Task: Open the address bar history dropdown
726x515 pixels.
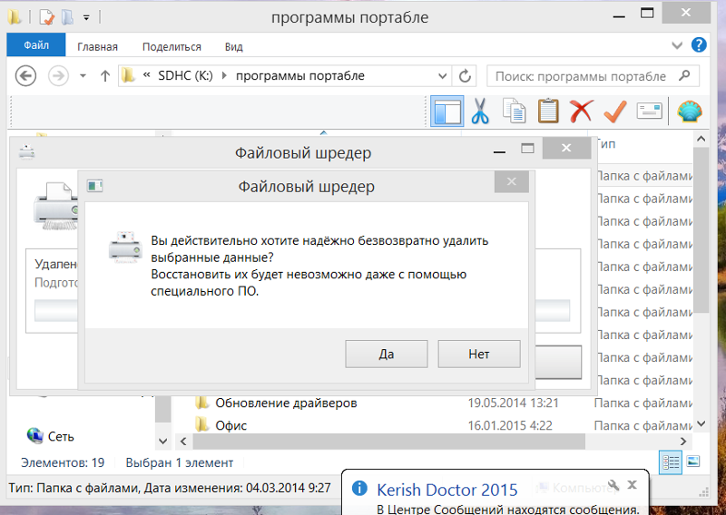Action: click(x=443, y=76)
